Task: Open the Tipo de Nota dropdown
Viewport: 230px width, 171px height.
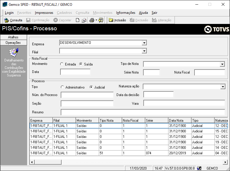Action: click(x=222, y=64)
